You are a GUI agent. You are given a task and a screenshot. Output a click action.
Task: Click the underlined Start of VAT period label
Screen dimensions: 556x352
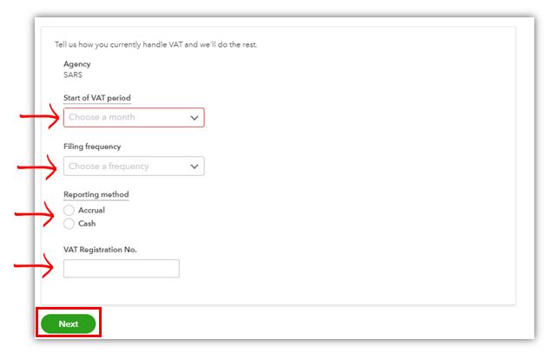97,98
